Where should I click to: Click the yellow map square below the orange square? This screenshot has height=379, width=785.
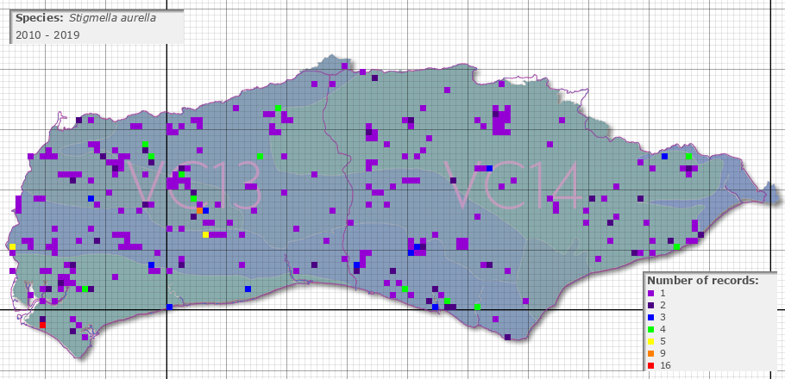205,234
